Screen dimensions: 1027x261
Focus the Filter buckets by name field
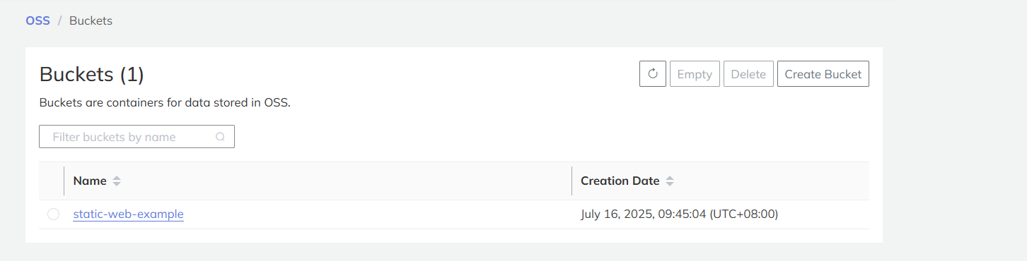pyautogui.click(x=137, y=137)
